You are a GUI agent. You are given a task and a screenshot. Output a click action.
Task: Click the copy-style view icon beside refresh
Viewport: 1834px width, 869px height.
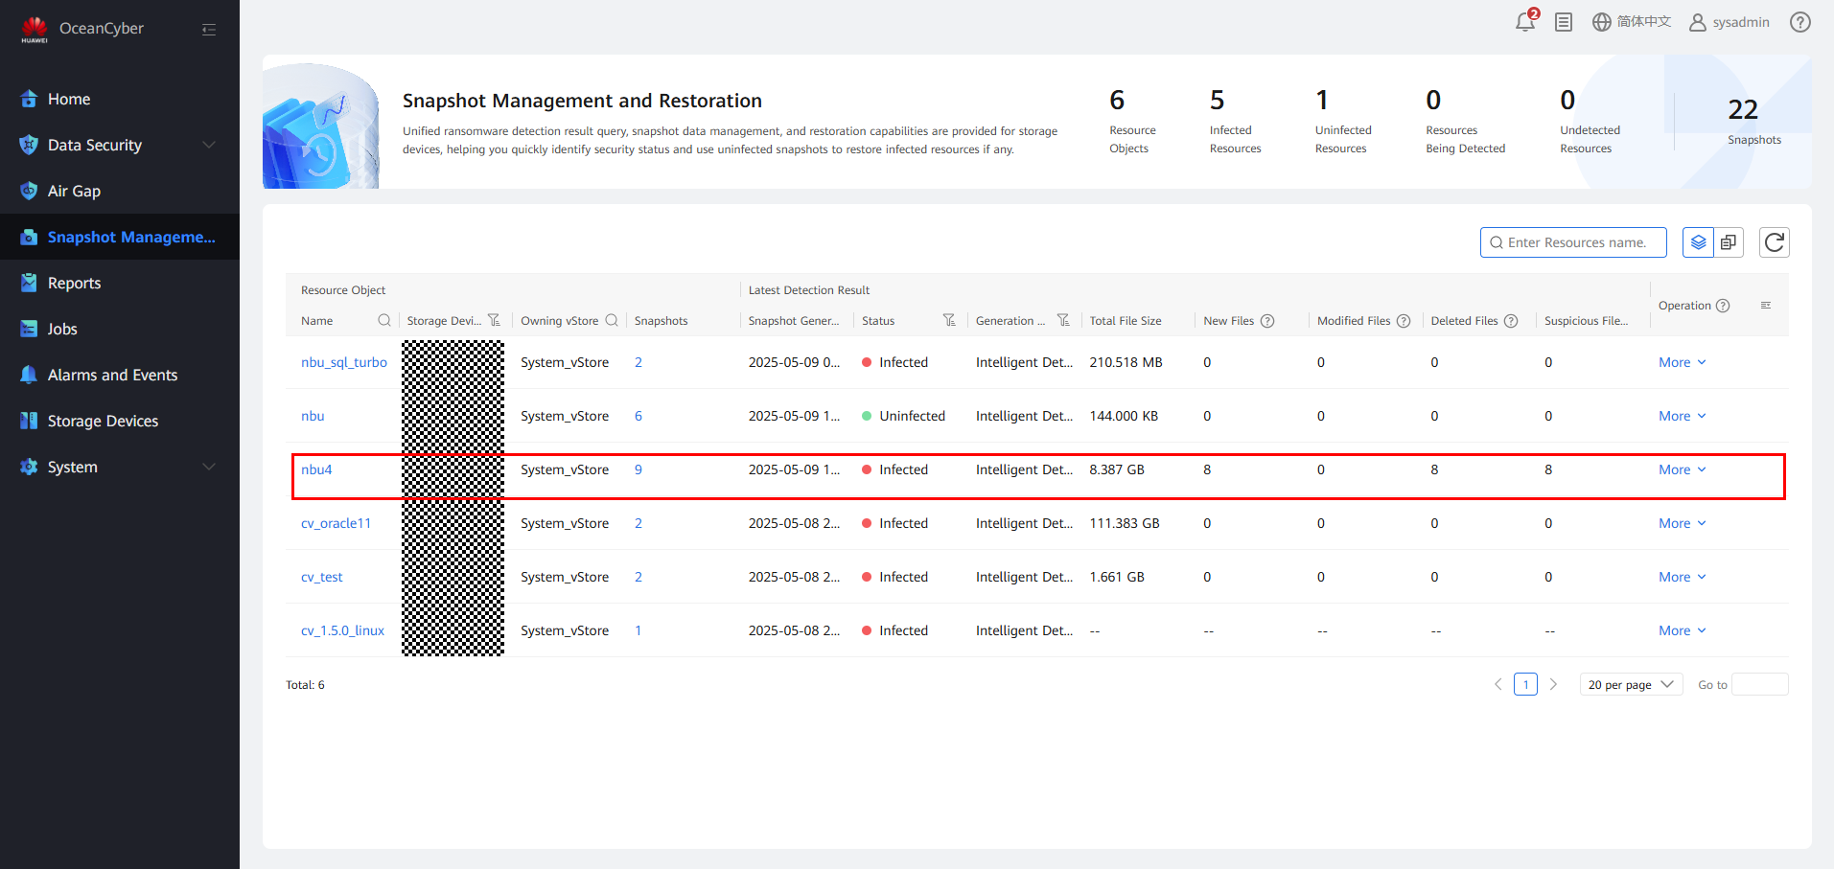coord(1729,242)
